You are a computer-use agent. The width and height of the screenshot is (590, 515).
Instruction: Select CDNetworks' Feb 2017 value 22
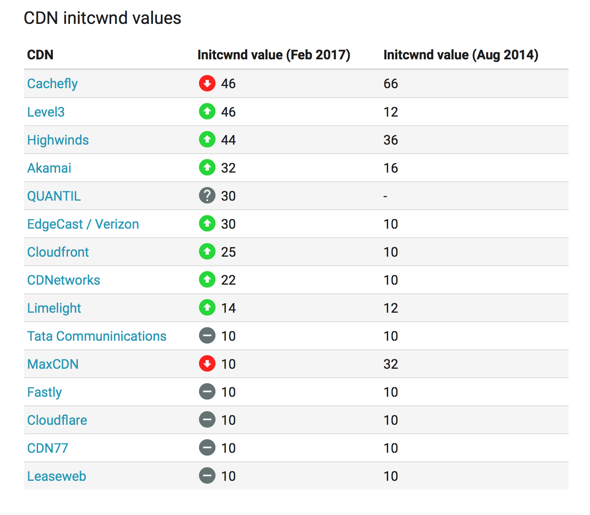(228, 280)
